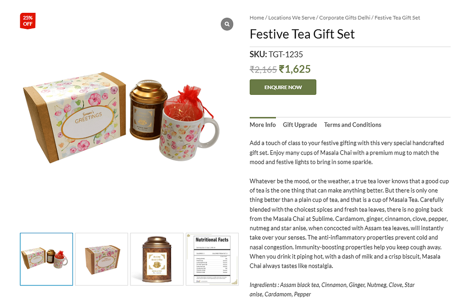Open Corporate Gifts Delhi breadcrumb link
The height and width of the screenshot is (302, 459).
click(x=345, y=17)
